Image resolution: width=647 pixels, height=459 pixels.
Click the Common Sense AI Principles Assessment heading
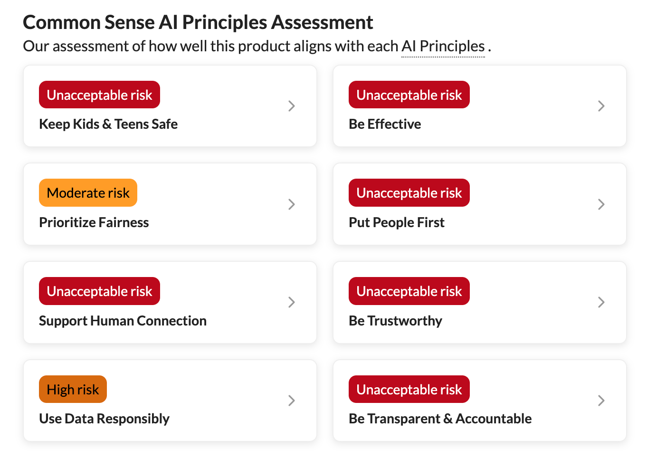[x=198, y=22]
